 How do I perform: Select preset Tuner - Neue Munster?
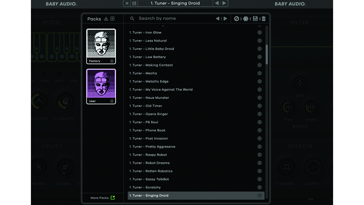tap(196, 98)
